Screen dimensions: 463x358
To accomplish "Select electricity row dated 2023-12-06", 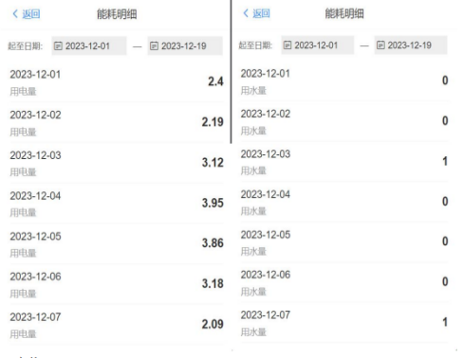I will 117,284.
